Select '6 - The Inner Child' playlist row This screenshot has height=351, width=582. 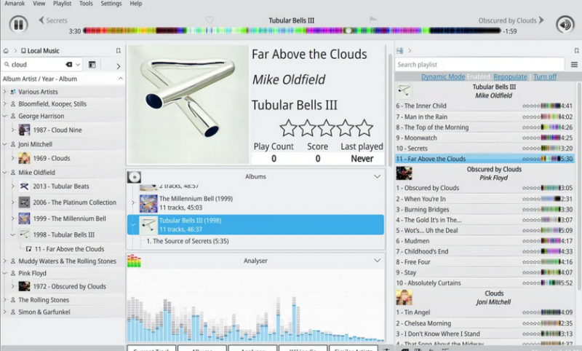click(x=485, y=106)
